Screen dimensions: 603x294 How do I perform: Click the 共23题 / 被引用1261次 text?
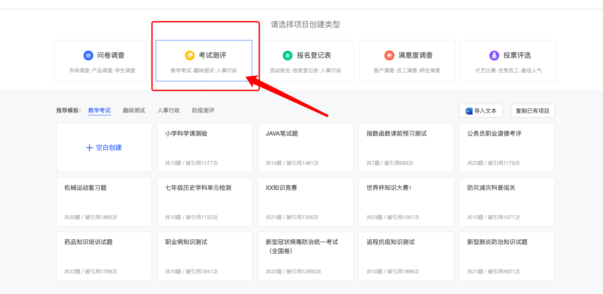(393, 217)
